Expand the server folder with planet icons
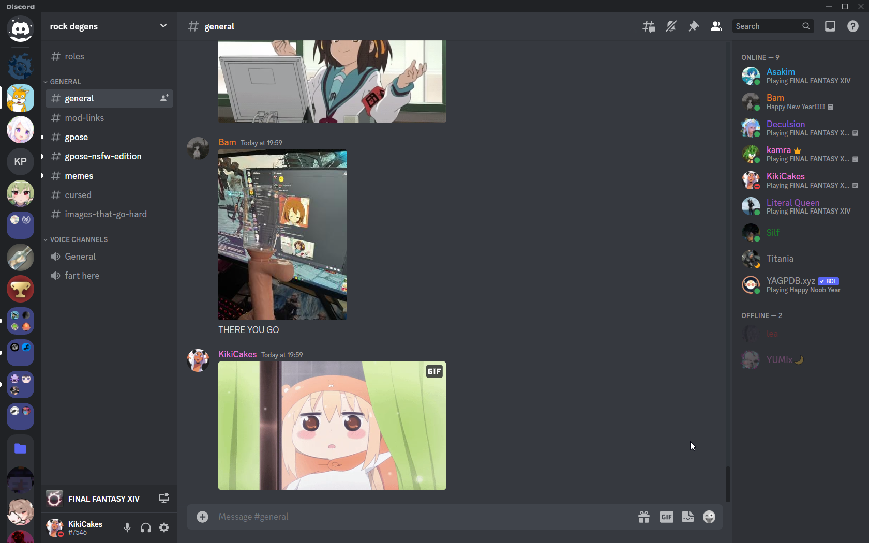Image resolution: width=869 pixels, height=543 pixels. click(x=20, y=321)
